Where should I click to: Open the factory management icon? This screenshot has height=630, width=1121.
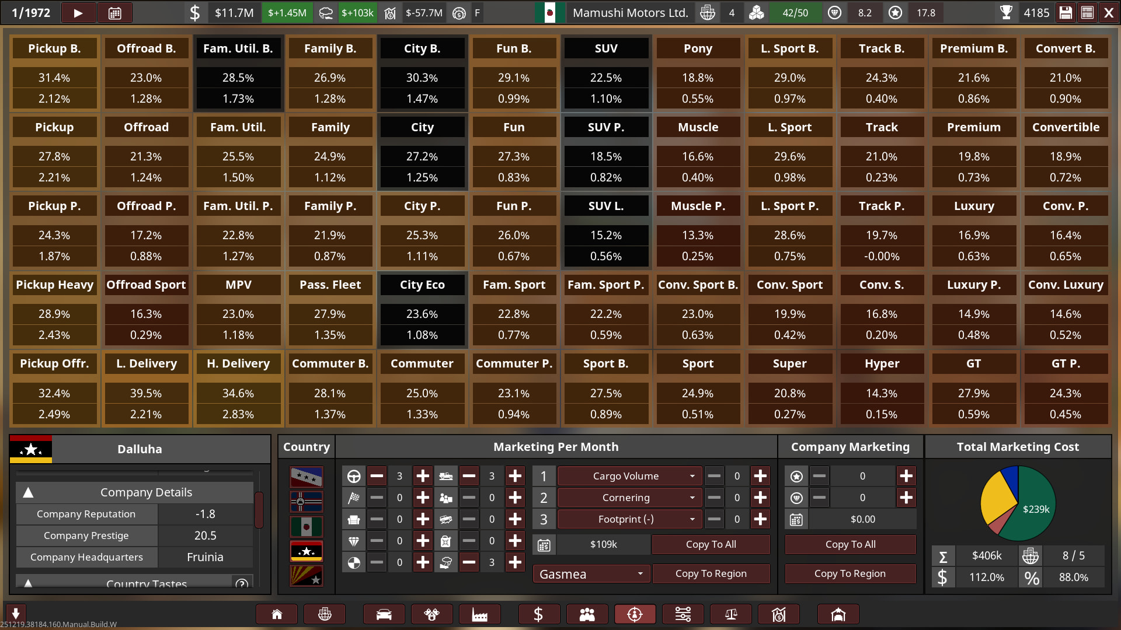pyautogui.click(x=479, y=614)
